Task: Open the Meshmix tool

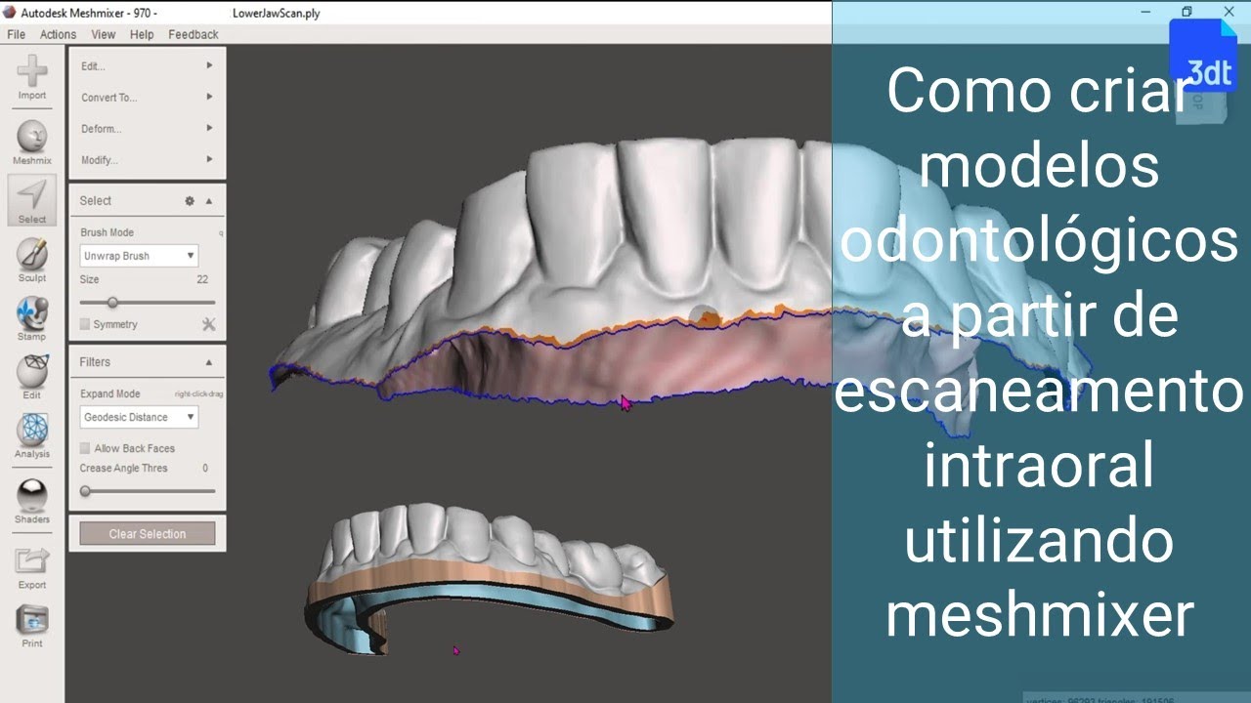Action: pos(32,143)
